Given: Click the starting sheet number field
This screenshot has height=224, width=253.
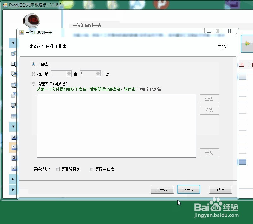Looking at the screenshot, I should (59, 74).
